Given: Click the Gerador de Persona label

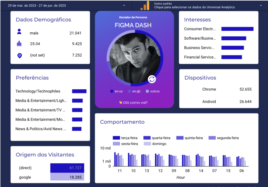Looking at the screenshot, I should pyautogui.click(x=133, y=17).
